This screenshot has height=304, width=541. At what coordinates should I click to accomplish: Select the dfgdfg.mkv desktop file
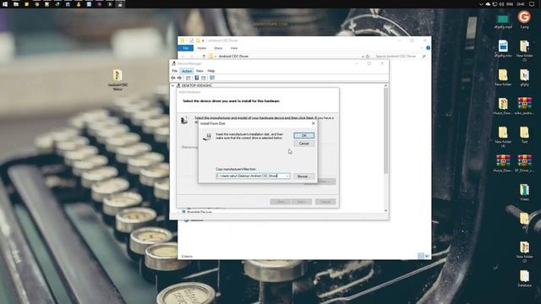[503, 49]
